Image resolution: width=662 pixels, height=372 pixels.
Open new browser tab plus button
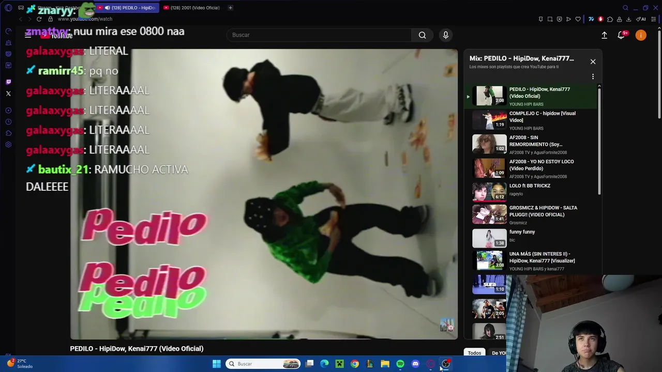click(230, 8)
